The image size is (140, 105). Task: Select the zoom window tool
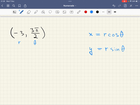[15, 12]
